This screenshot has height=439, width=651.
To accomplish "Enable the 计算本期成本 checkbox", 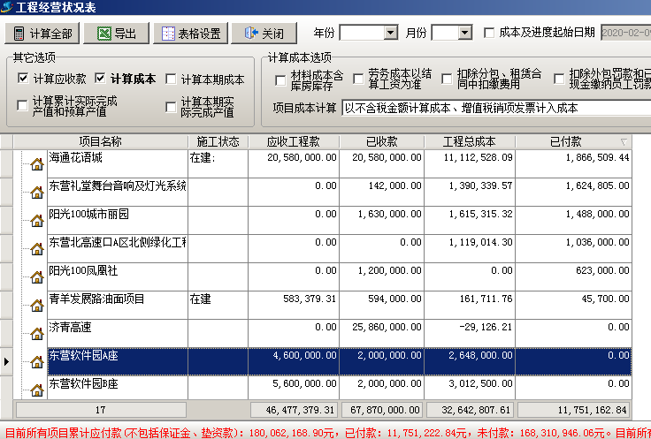I will (172, 79).
